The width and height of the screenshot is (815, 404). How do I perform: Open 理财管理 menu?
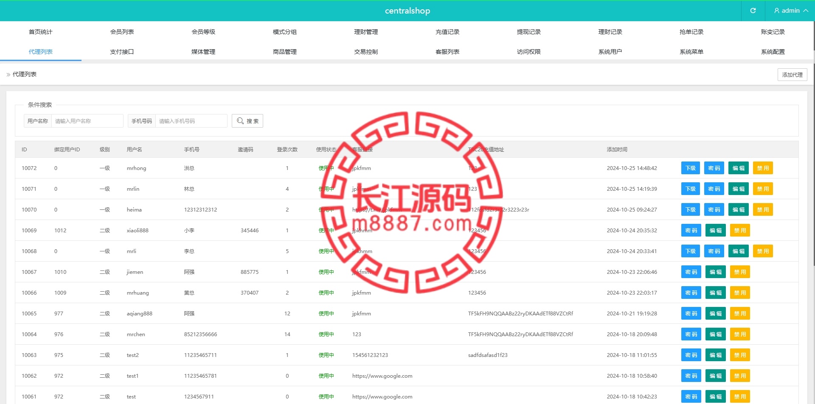[366, 32]
